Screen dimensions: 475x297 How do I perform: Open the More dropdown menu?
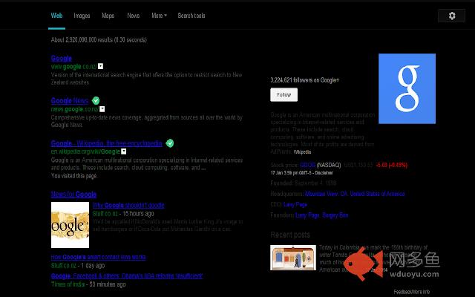159,16
